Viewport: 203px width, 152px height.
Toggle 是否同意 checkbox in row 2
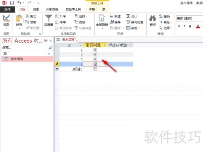point(95,55)
